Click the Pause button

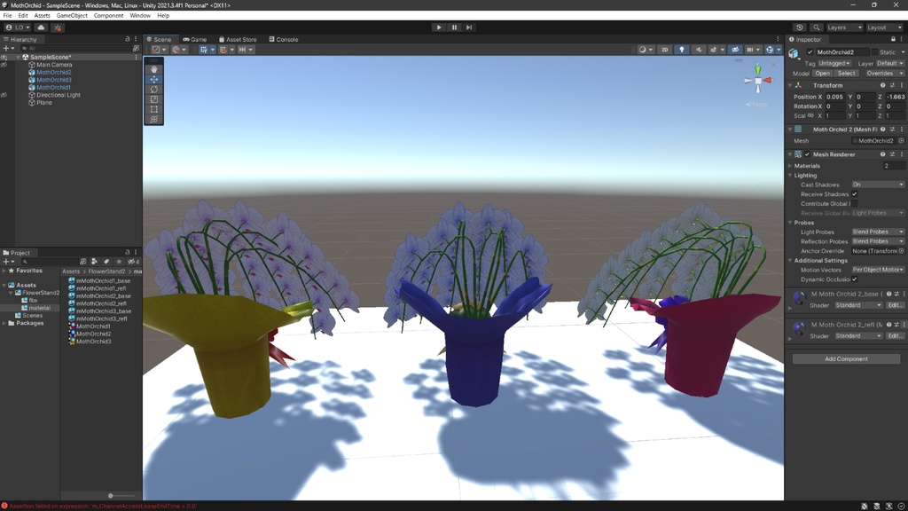[x=454, y=28]
